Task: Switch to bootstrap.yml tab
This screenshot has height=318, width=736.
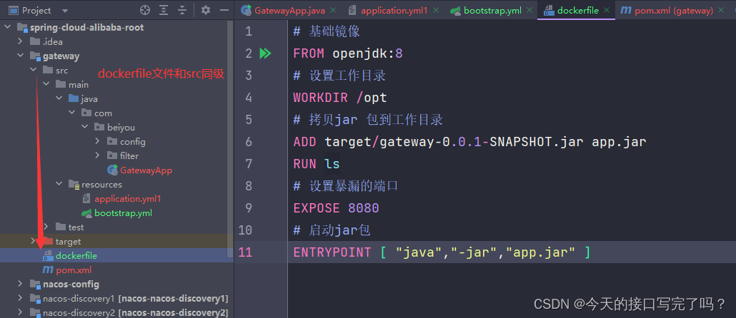Action: (492, 10)
